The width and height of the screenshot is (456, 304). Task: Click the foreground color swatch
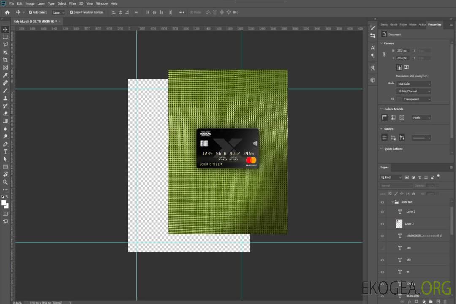pyautogui.click(x=4, y=203)
